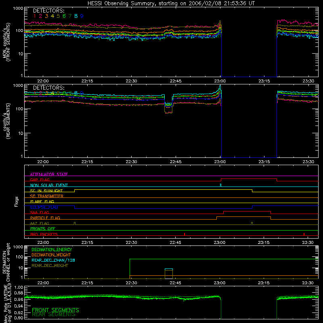Click the 100 y-axis label of decimation plot
The height and width of the screenshot is (323, 323).
tap(19, 257)
